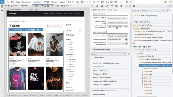
Task: Click the delete trash icon on the Row toolbar
Action: point(38,30)
